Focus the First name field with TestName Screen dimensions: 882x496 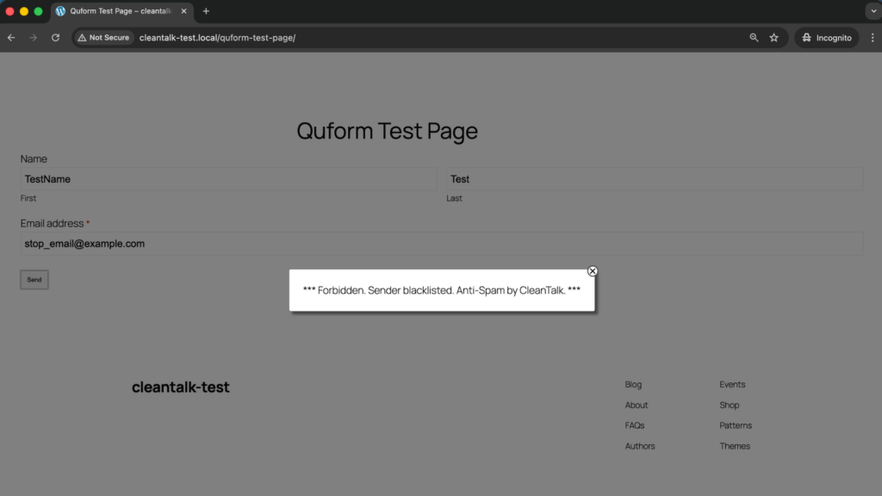click(228, 179)
